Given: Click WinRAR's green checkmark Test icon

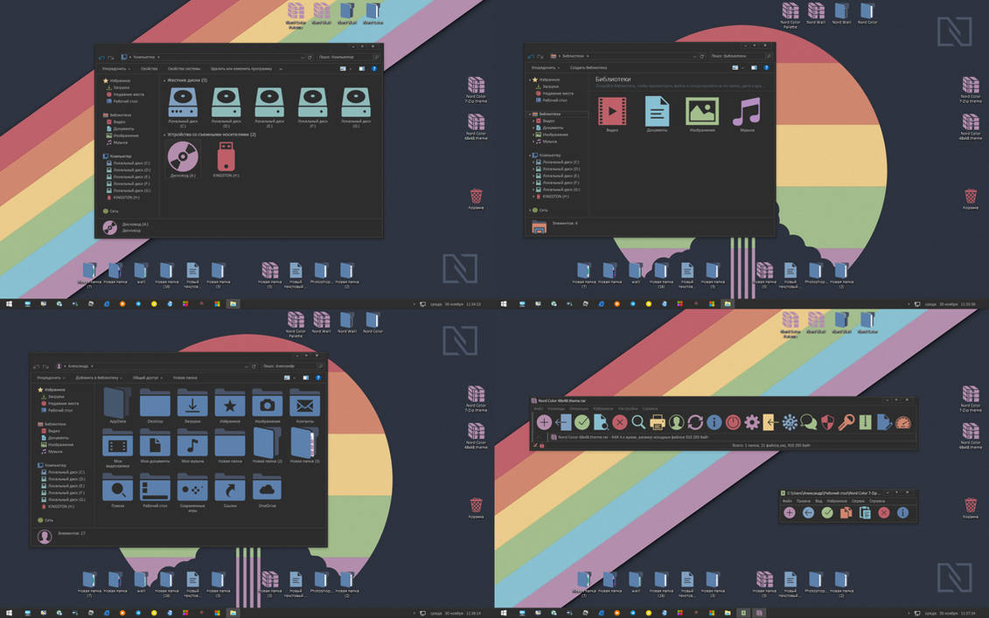Looking at the screenshot, I should tap(582, 422).
